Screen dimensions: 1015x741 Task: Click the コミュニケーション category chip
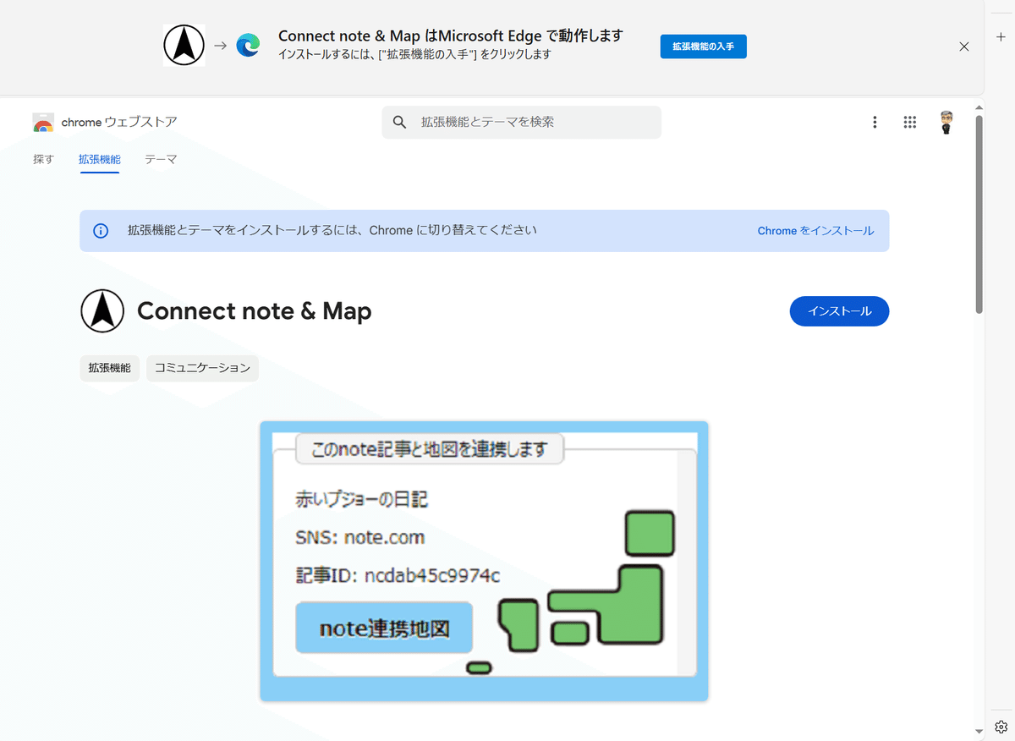pyautogui.click(x=202, y=368)
